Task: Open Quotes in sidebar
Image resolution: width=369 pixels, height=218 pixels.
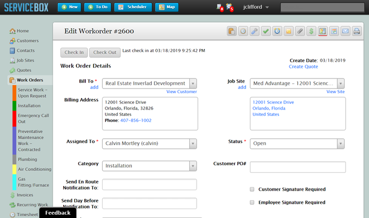Action: (20, 71)
